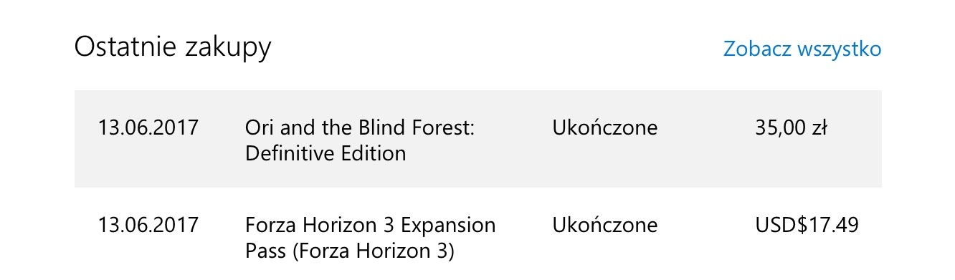Select the white Forza purchase row background
955x280 pixels.
coord(478,235)
